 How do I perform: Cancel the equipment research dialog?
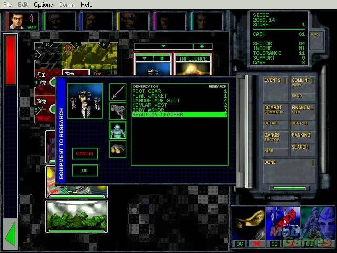point(85,153)
